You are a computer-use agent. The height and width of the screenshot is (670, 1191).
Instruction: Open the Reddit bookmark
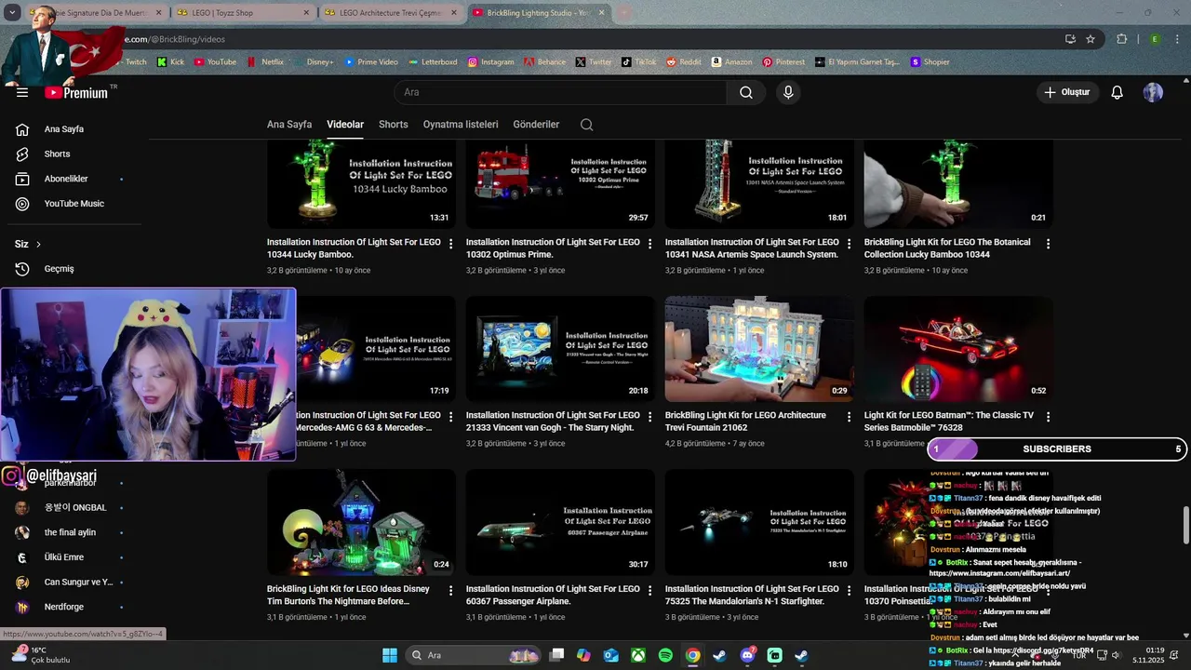tap(684, 61)
